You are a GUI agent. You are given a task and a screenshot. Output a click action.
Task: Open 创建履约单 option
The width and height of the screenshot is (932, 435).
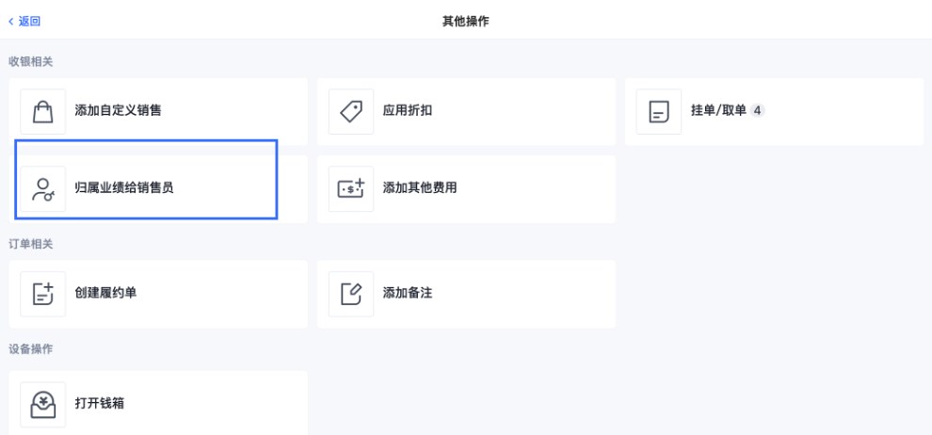[x=105, y=293]
